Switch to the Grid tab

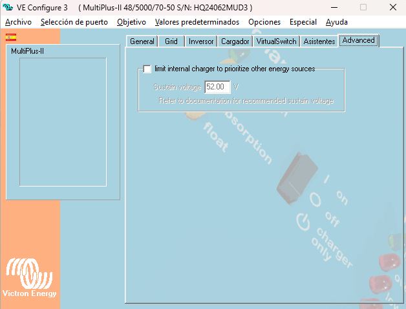pos(171,41)
